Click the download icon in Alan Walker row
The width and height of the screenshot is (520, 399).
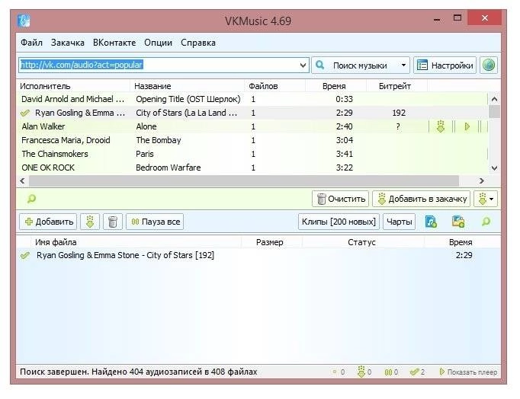tap(441, 126)
